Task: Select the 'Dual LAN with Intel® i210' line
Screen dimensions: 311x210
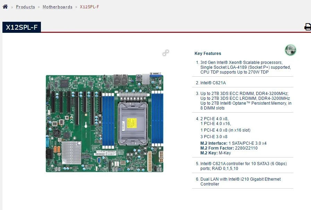Action: pyautogui.click(x=241, y=179)
